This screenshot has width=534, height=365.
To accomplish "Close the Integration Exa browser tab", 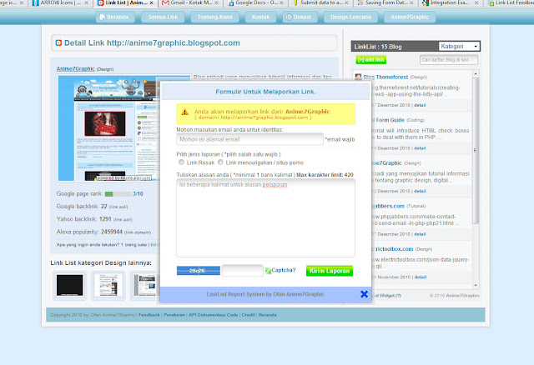I will pyautogui.click(x=476, y=2).
